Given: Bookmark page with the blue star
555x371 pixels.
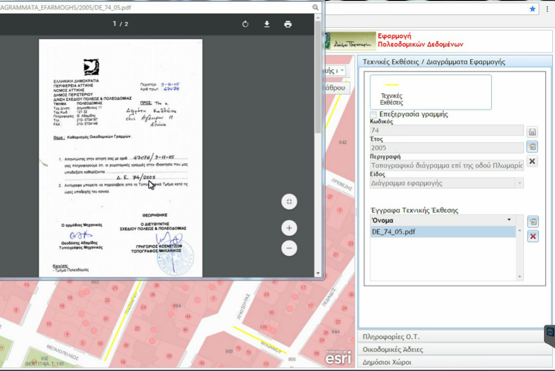Looking at the screenshot, I should [x=532, y=8].
